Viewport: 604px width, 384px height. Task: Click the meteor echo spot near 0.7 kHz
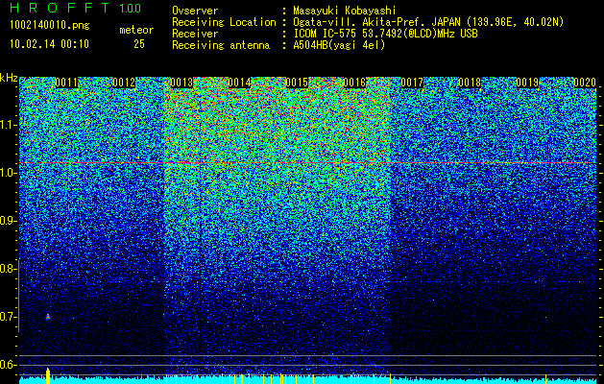tap(48, 317)
